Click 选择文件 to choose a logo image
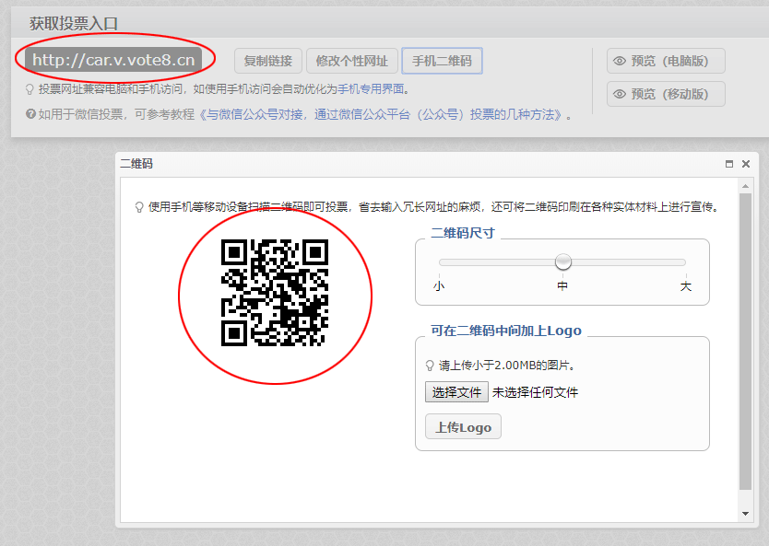Image resolution: width=769 pixels, height=546 pixels. (456, 392)
